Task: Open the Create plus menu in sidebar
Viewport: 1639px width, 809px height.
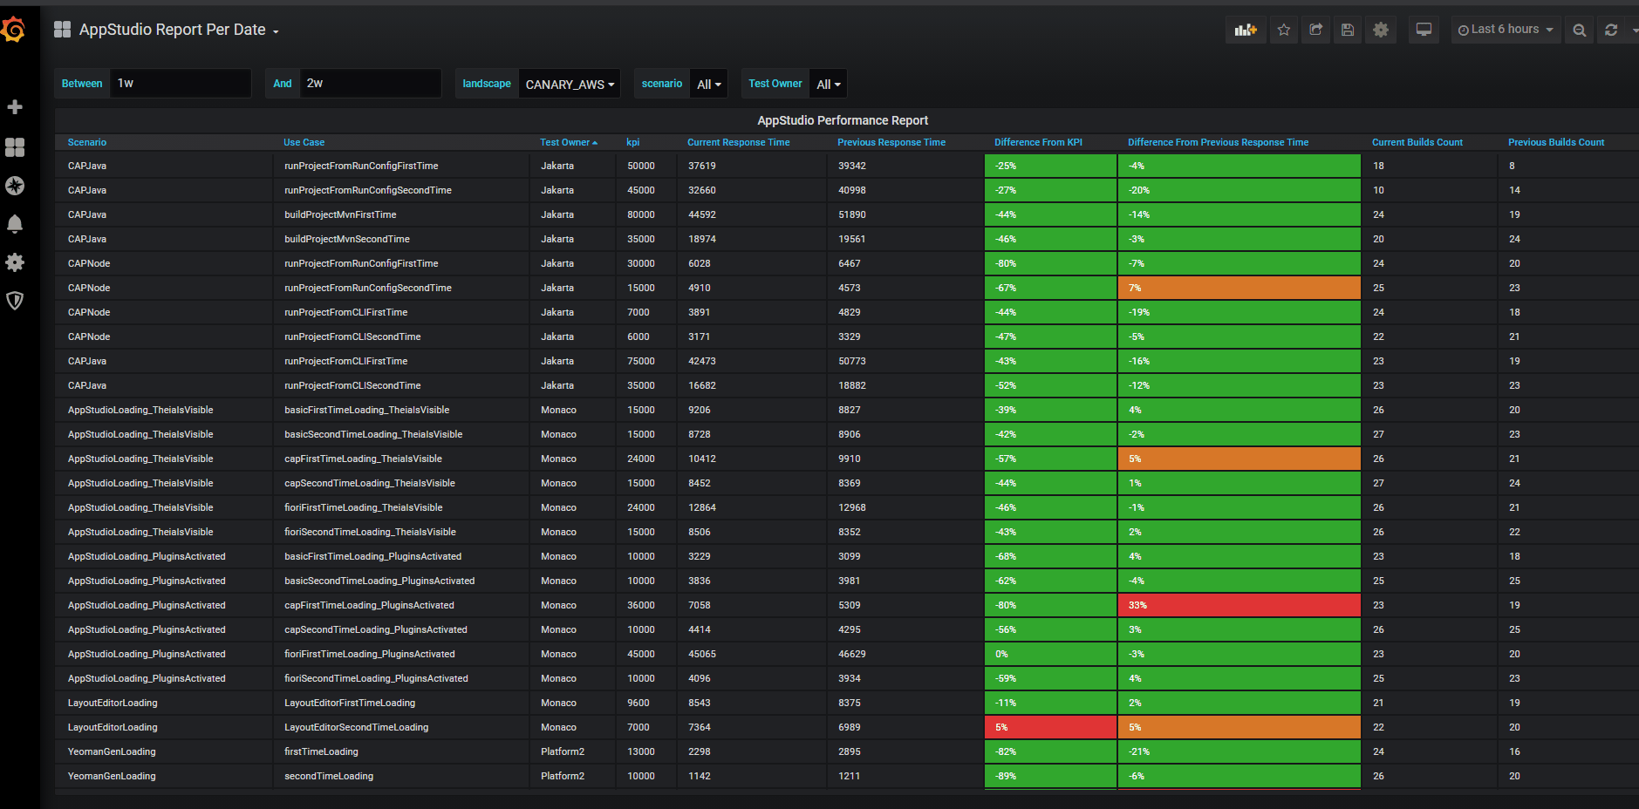Action: click(x=15, y=107)
